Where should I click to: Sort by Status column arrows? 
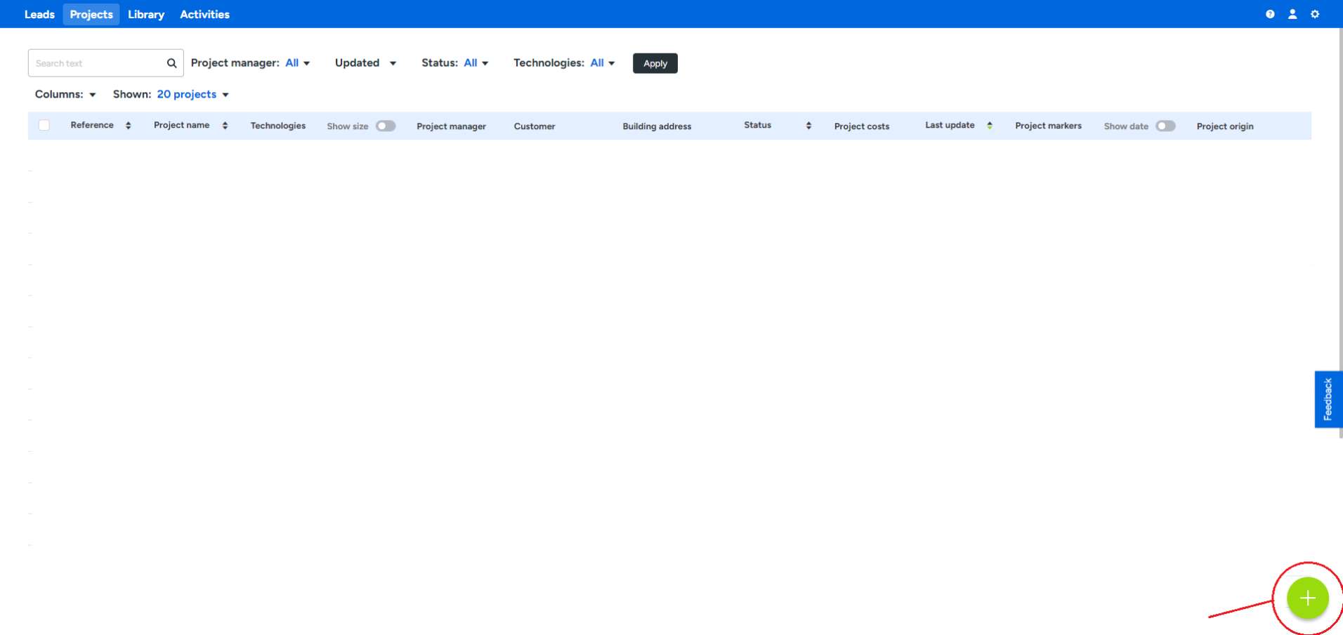point(808,126)
